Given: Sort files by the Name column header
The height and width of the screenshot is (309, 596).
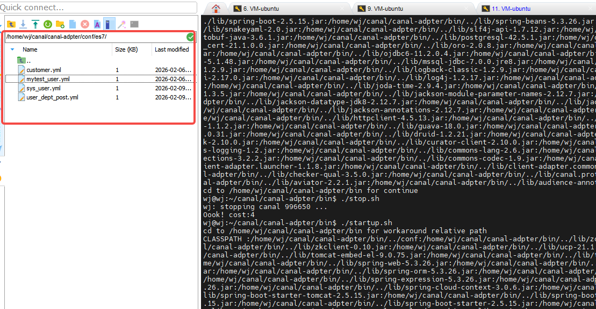Looking at the screenshot, I should [30, 49].
